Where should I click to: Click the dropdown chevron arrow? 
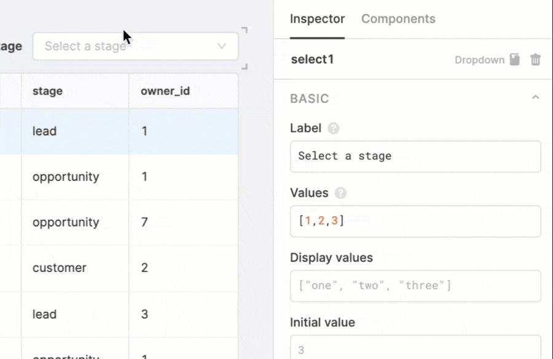[222, 47]
